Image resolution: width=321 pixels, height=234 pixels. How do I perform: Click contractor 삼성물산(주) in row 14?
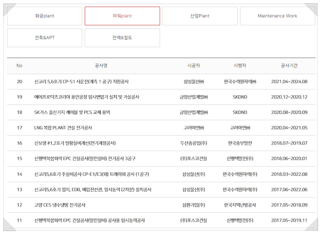(194, 174)
